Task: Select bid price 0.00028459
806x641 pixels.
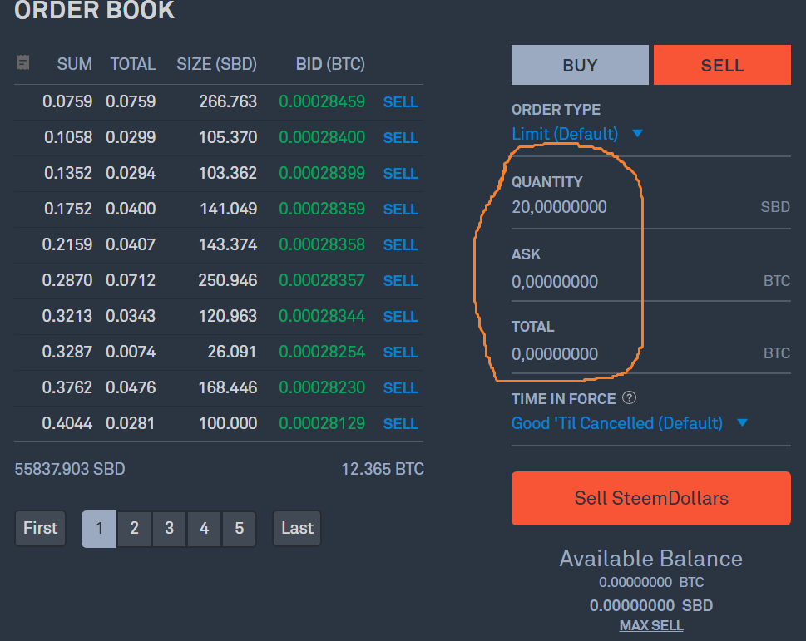Action: coord(322,101)
